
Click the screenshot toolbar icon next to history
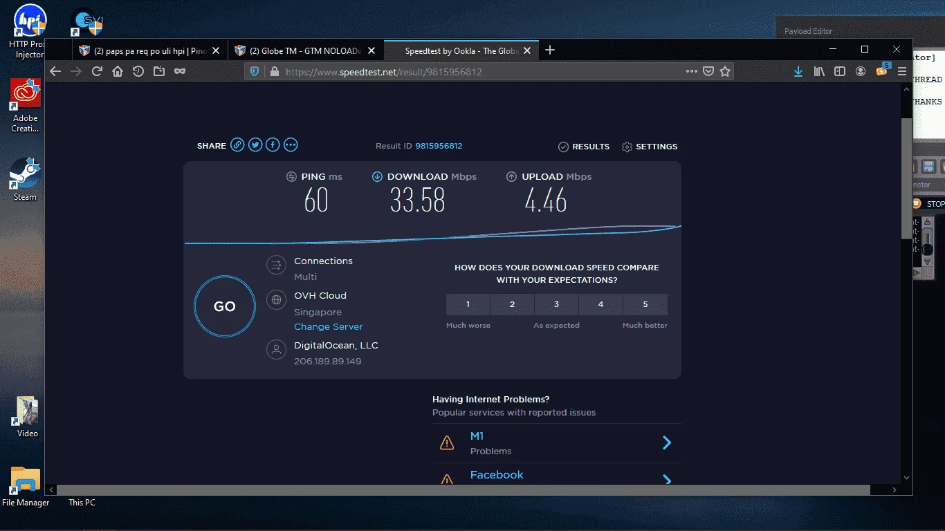(x=159, y=71)
